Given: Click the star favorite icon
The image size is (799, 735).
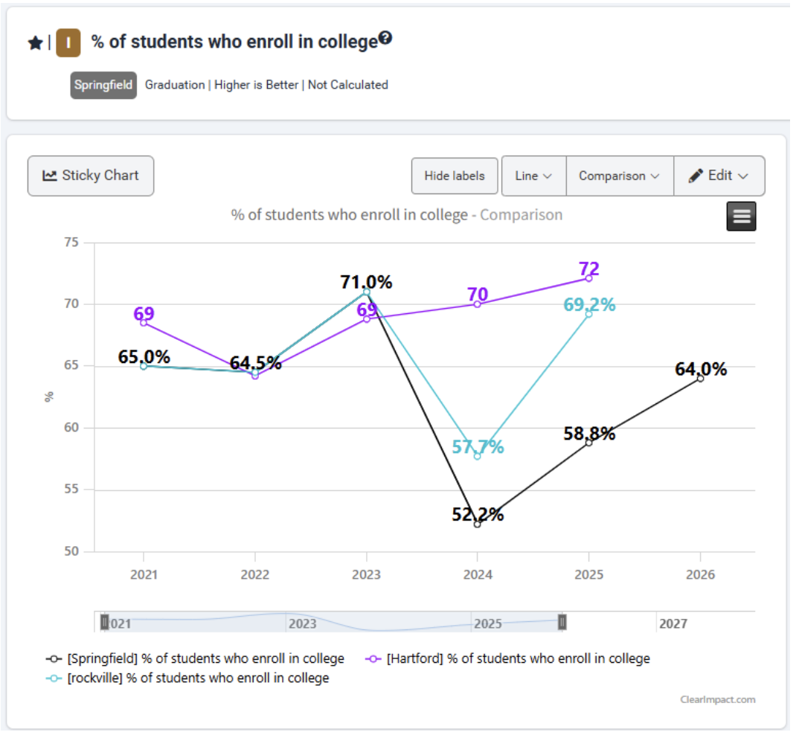Looking at the screenshot, I should click(35, 43).
